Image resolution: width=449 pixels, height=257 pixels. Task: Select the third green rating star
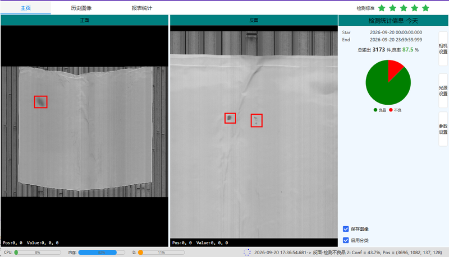tap(404, 8)
